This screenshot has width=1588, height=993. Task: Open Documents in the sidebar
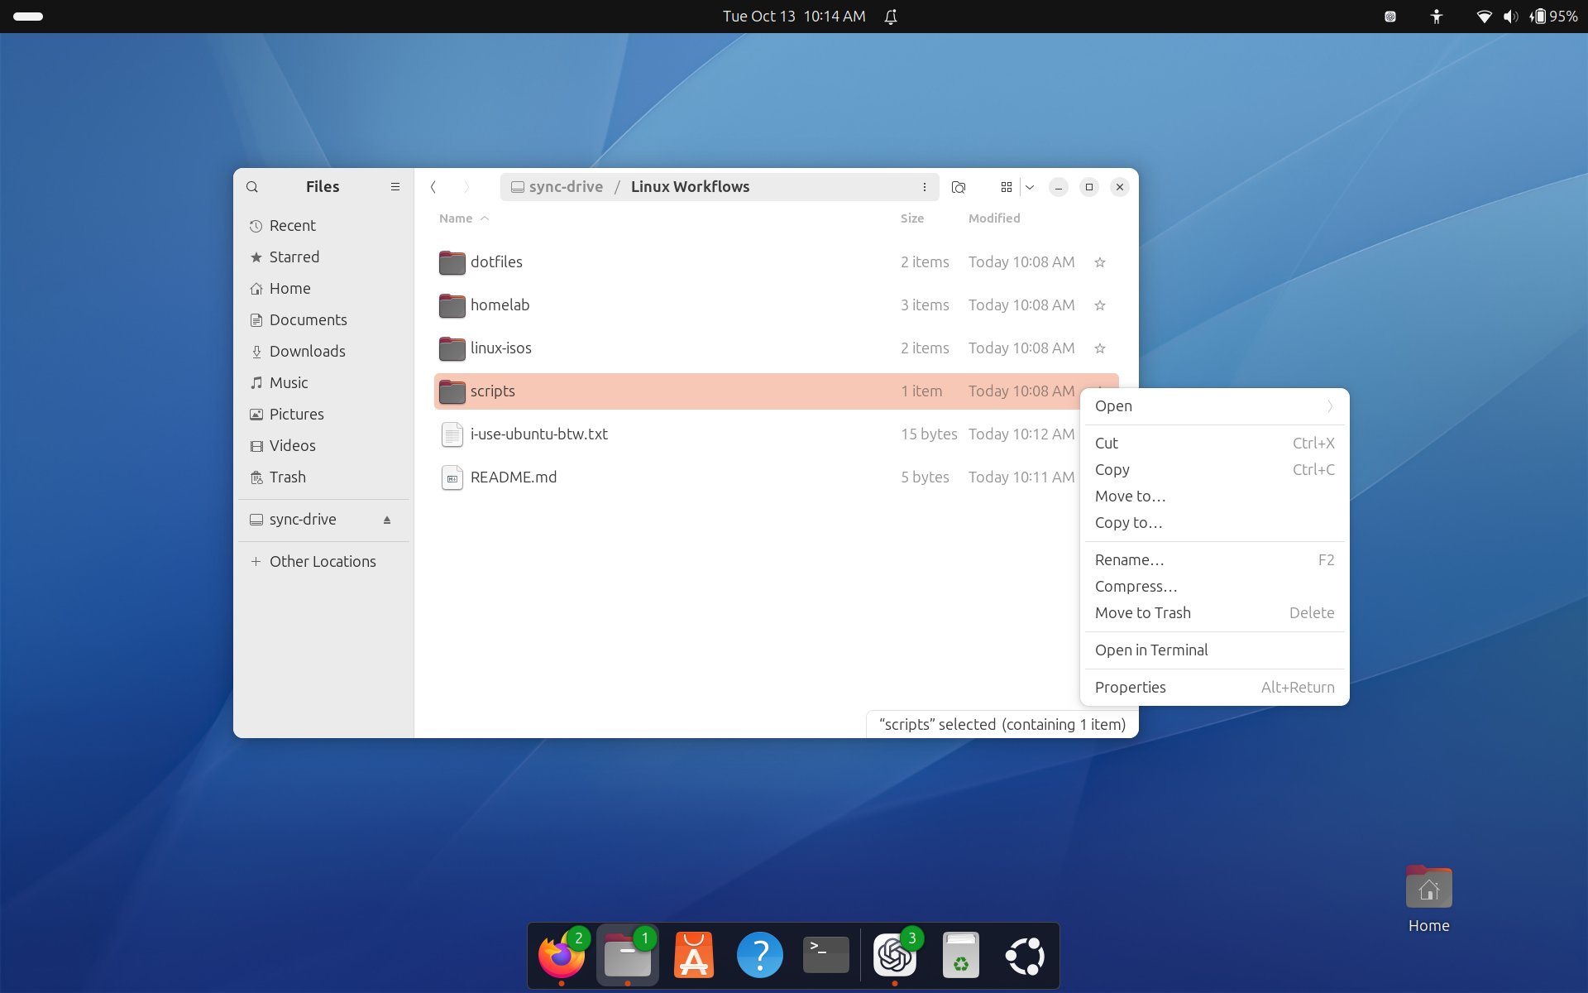(x=323, y=320)
